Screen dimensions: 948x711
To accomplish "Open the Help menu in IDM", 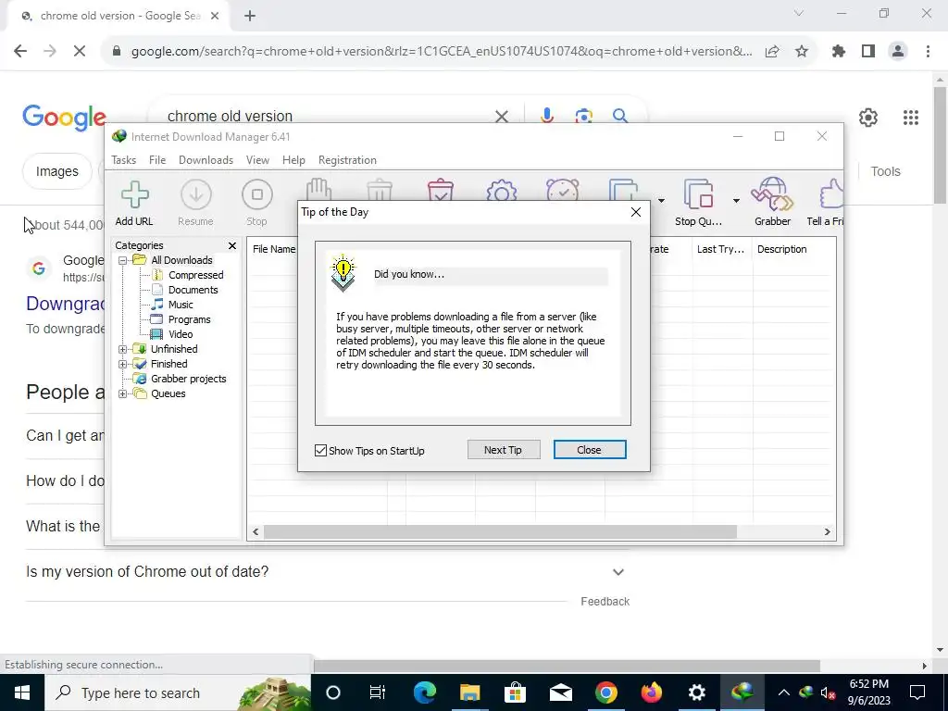I will pyautogui.click(x=293, y=160).
